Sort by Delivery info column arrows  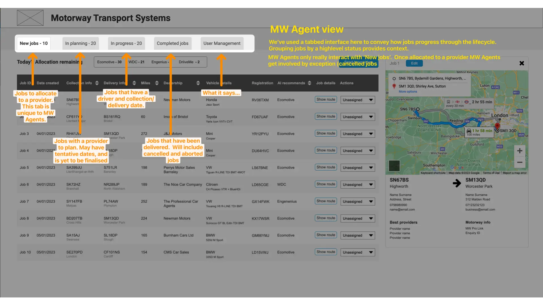pyautogui.click(x=134, y=83)
